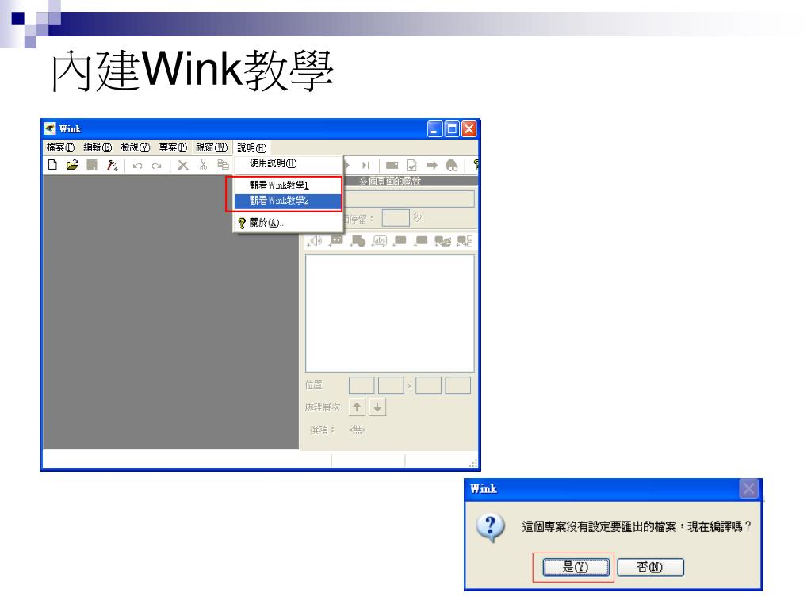Maximize the Wink main window
This screenshot has height=608, width=811.
click(452, 128)
